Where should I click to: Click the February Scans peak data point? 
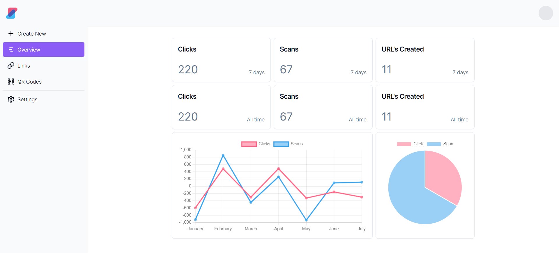223,155
